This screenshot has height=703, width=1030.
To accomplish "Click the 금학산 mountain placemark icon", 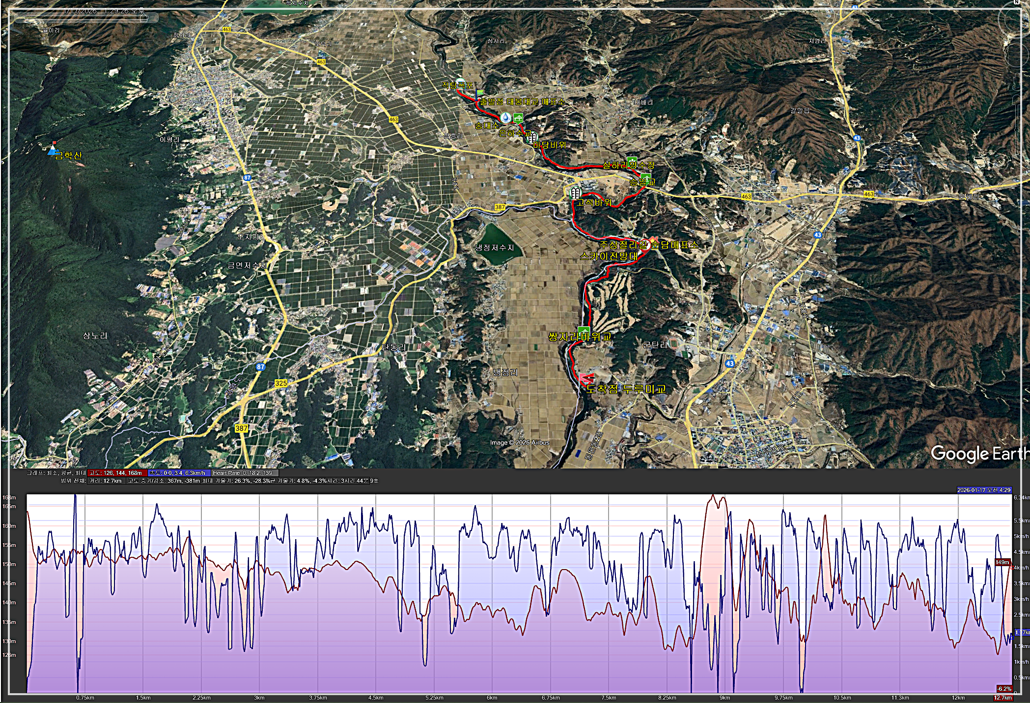I will tap(53, 149).
